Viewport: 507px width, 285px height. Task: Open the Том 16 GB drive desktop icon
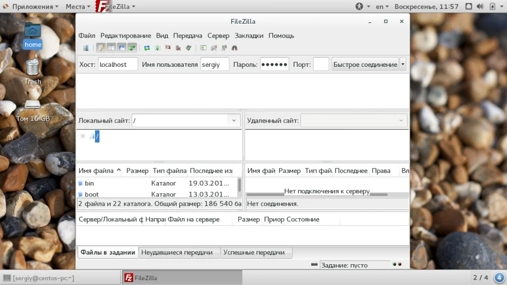pyautogui.click(x=33, y=111)
